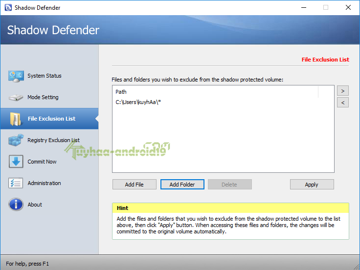Click the About info icon

(16, 205)
